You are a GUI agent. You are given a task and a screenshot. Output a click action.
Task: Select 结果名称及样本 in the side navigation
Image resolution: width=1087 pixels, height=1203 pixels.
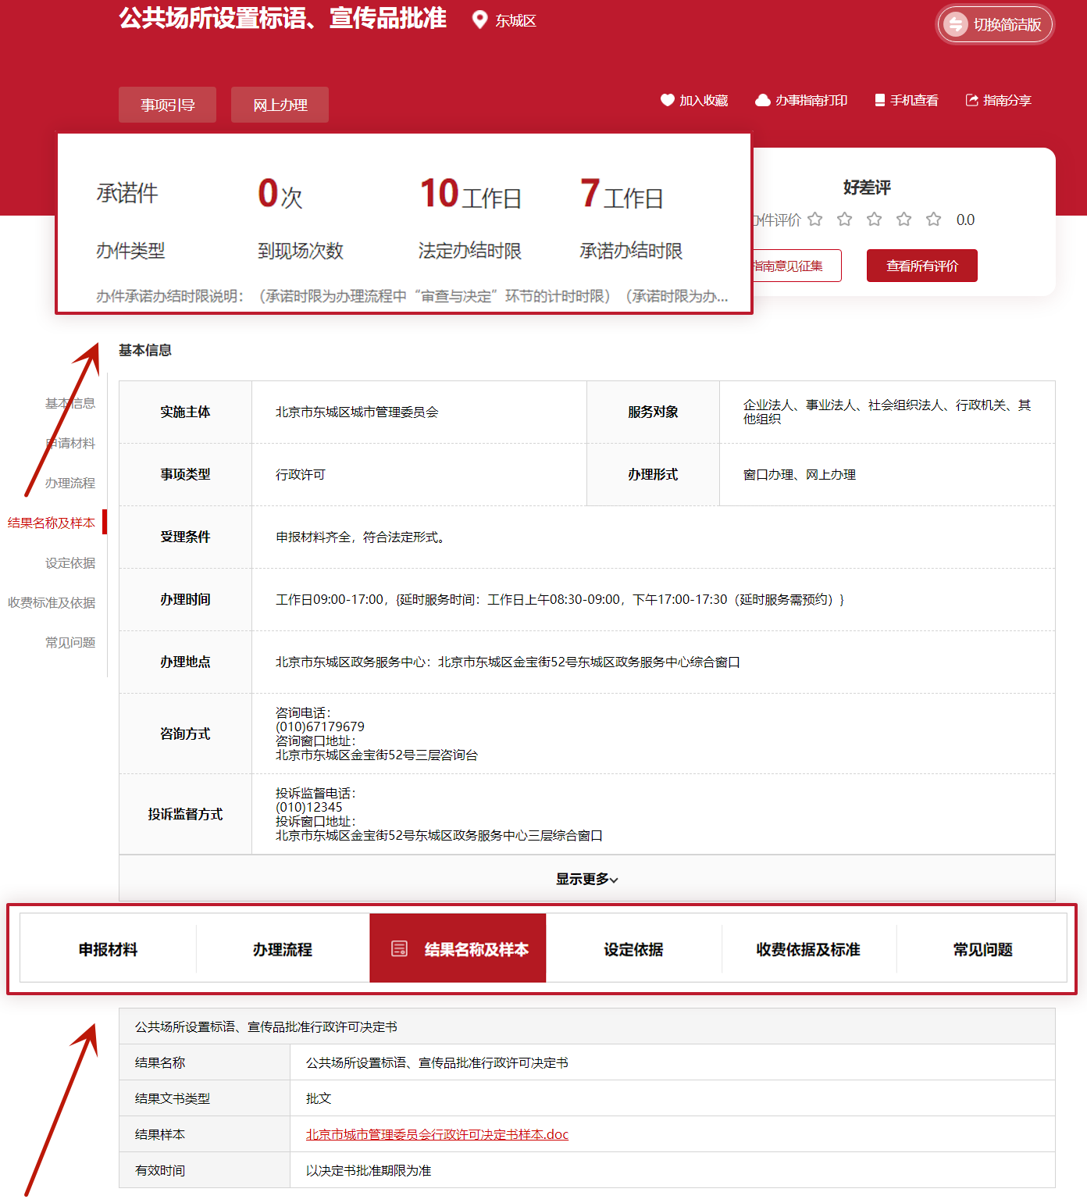pos(52,523)
